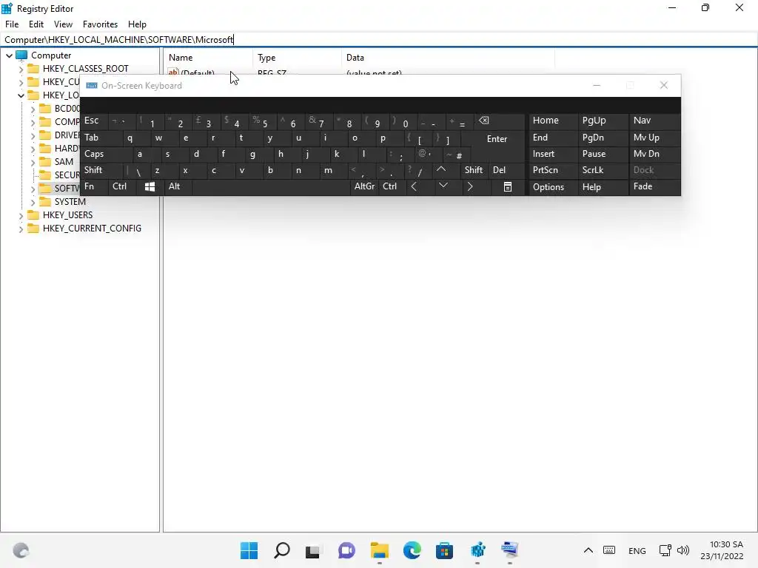Collapse the Computer root node

tap(9, 55)
